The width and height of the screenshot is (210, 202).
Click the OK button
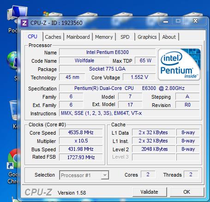pyautogui.click(x=187, y=192)
